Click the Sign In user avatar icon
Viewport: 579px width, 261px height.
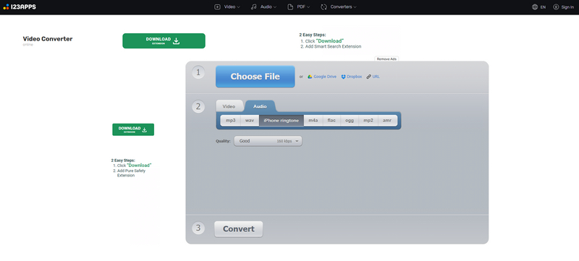[556, 7]
